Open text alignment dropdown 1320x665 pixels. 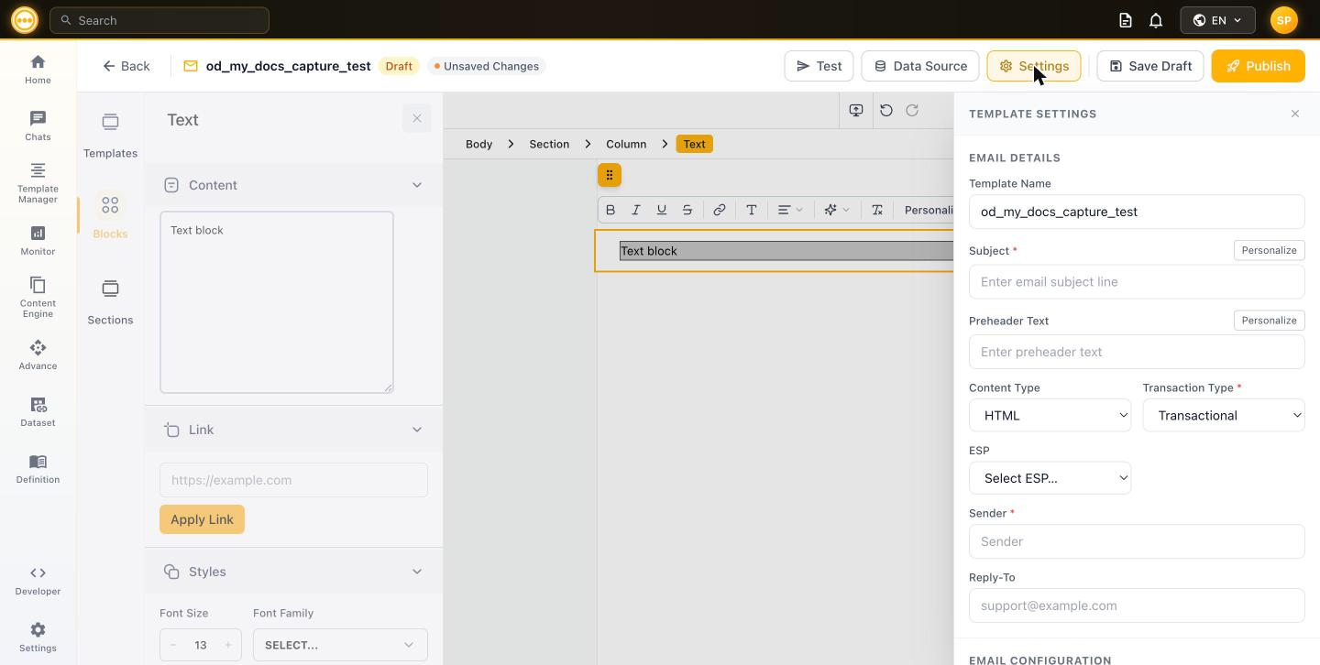point(790,210)
